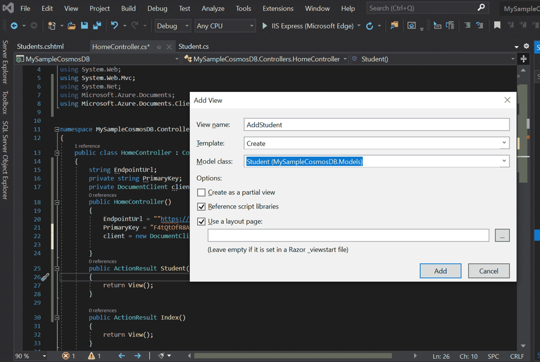Open the Debug menu
This screenshot has height=362, width=540.
(x=157, y=8)
